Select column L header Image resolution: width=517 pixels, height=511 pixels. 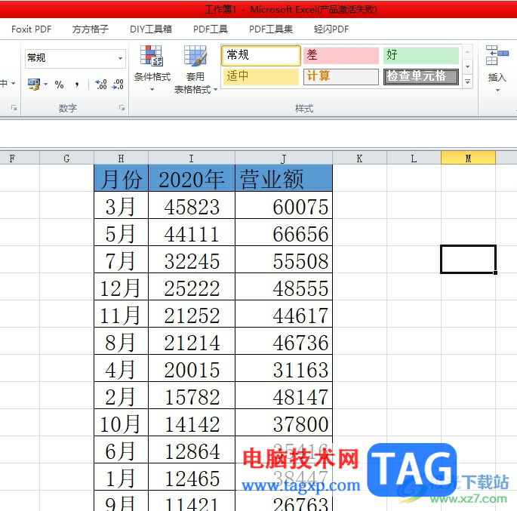coord(414,159)
